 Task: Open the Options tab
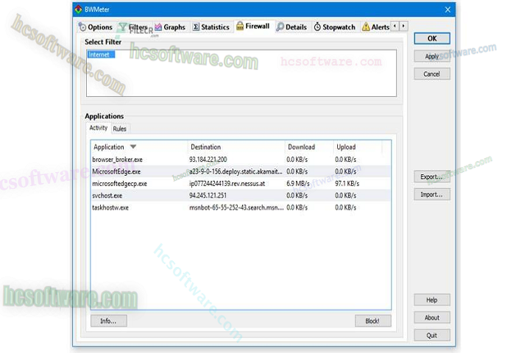(x=96, y=27)
